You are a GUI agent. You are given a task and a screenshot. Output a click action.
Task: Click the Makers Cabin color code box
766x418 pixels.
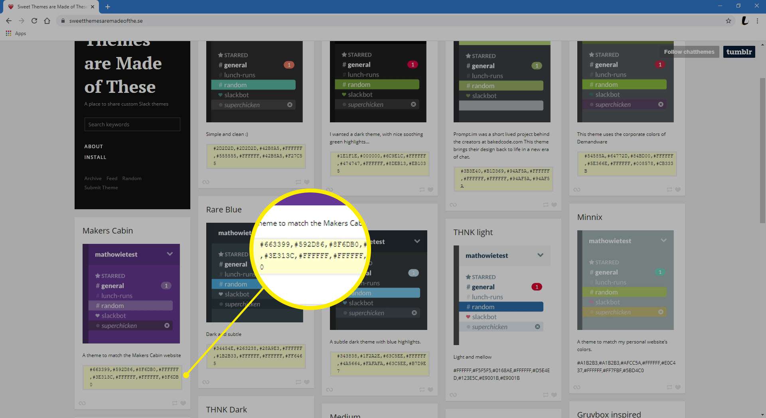coord(132,377)
